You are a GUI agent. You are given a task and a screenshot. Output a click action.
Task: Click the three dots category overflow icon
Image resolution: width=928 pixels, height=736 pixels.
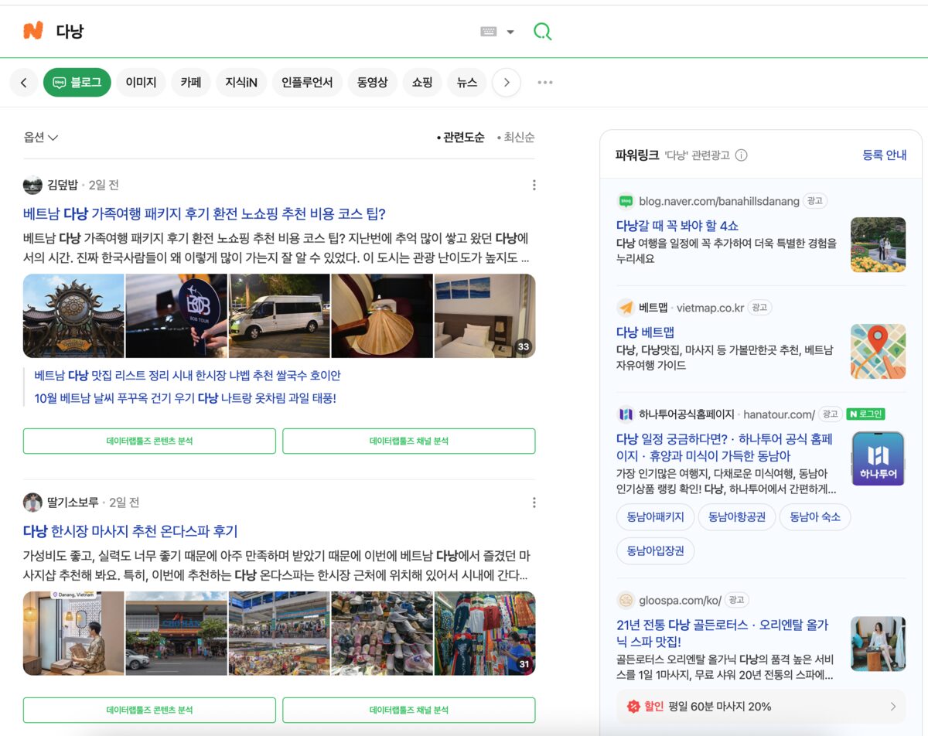[545, 83]
